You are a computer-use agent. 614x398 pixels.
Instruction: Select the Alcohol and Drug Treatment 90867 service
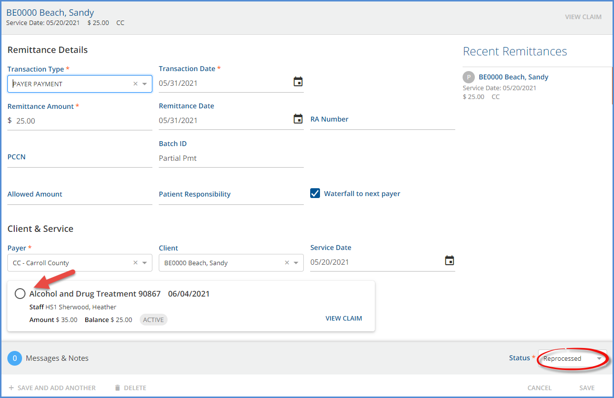[x=20, y=293]
